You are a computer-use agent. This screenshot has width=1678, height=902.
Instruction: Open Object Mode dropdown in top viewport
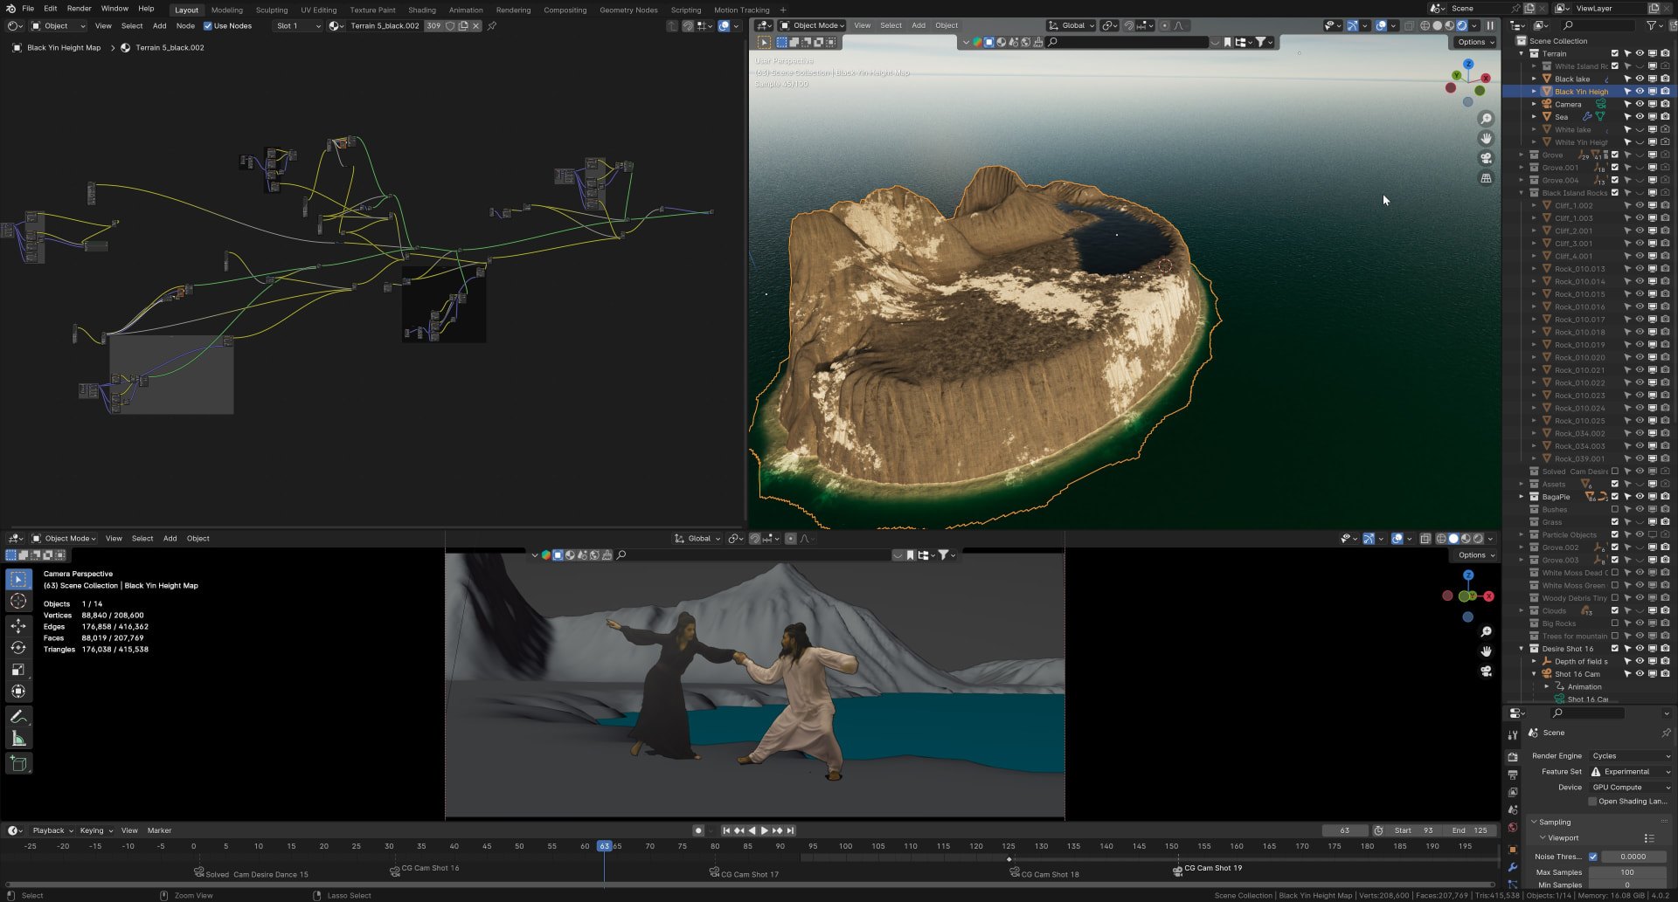(x=812, y=26)
